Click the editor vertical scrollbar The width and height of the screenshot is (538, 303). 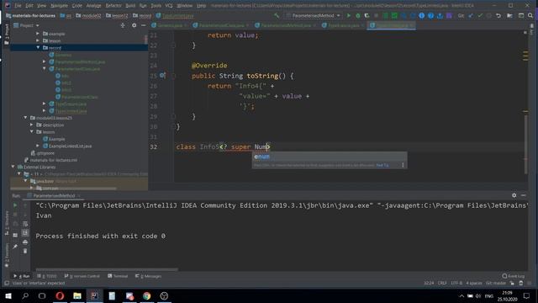[x=525, y=144]
